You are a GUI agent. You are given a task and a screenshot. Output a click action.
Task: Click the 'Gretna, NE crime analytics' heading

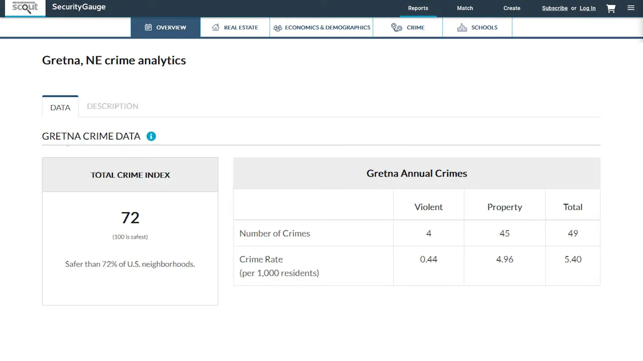[x=114, y=60]
